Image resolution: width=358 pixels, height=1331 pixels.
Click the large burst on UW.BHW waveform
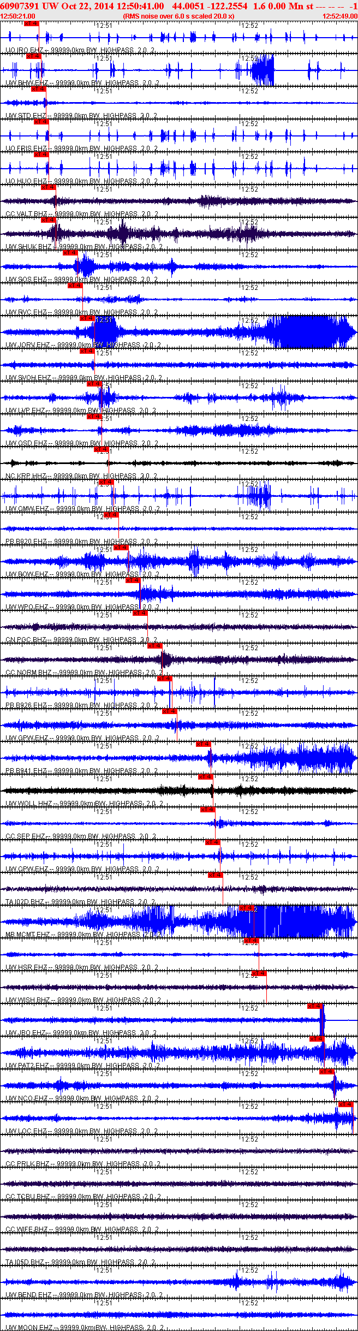coord(262,70)
